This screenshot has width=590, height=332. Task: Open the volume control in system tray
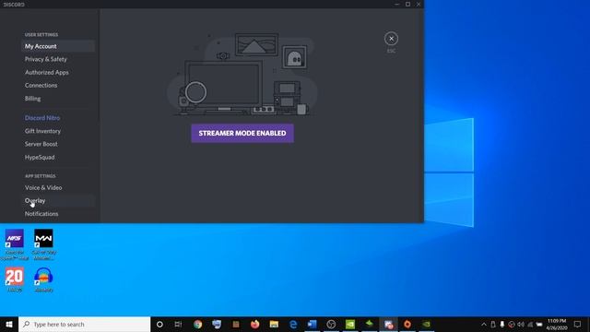click(521, 324)
